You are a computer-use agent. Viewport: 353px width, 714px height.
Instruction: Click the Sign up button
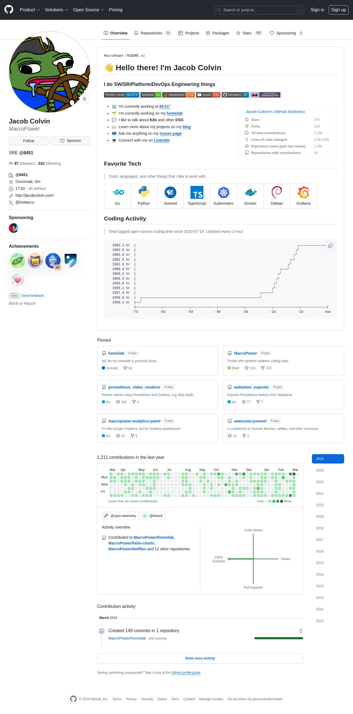[x=339, y=10]
